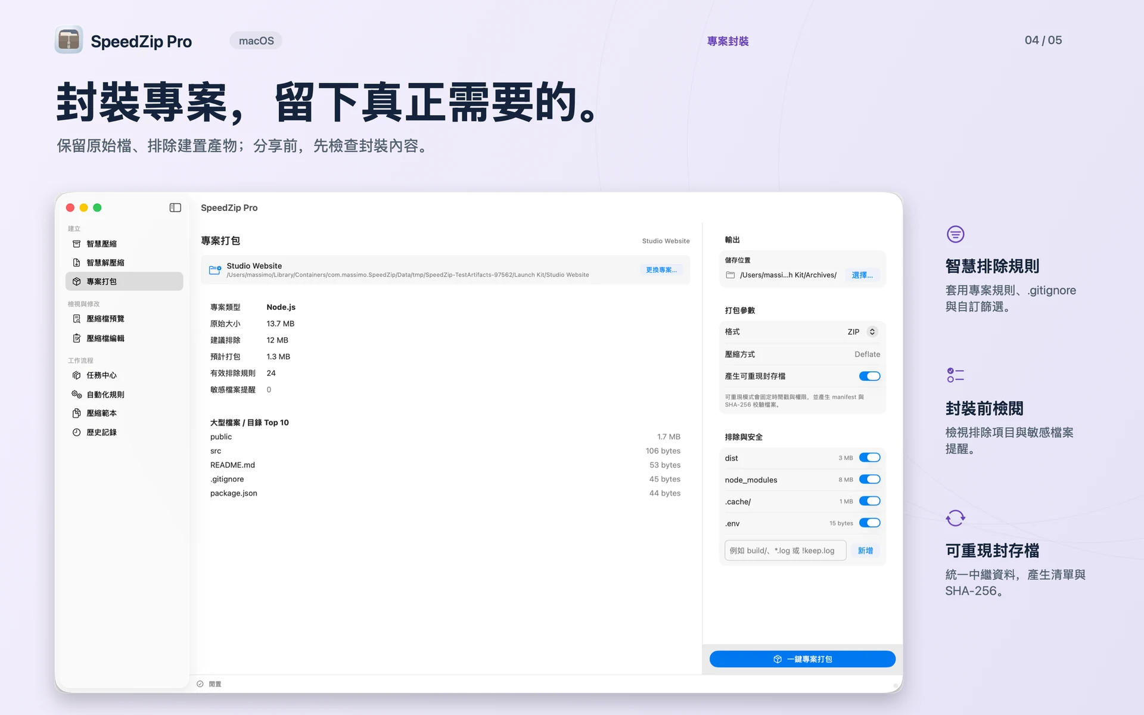
Task: Click the public row in Top 10 list
Action: point(445,437)
